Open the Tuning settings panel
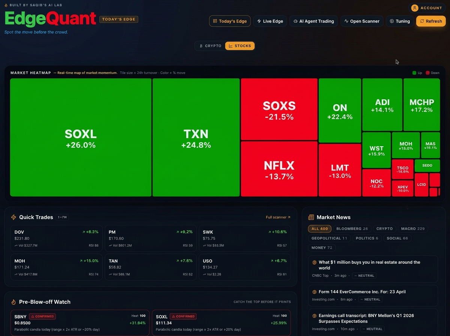 pos(400,21)
